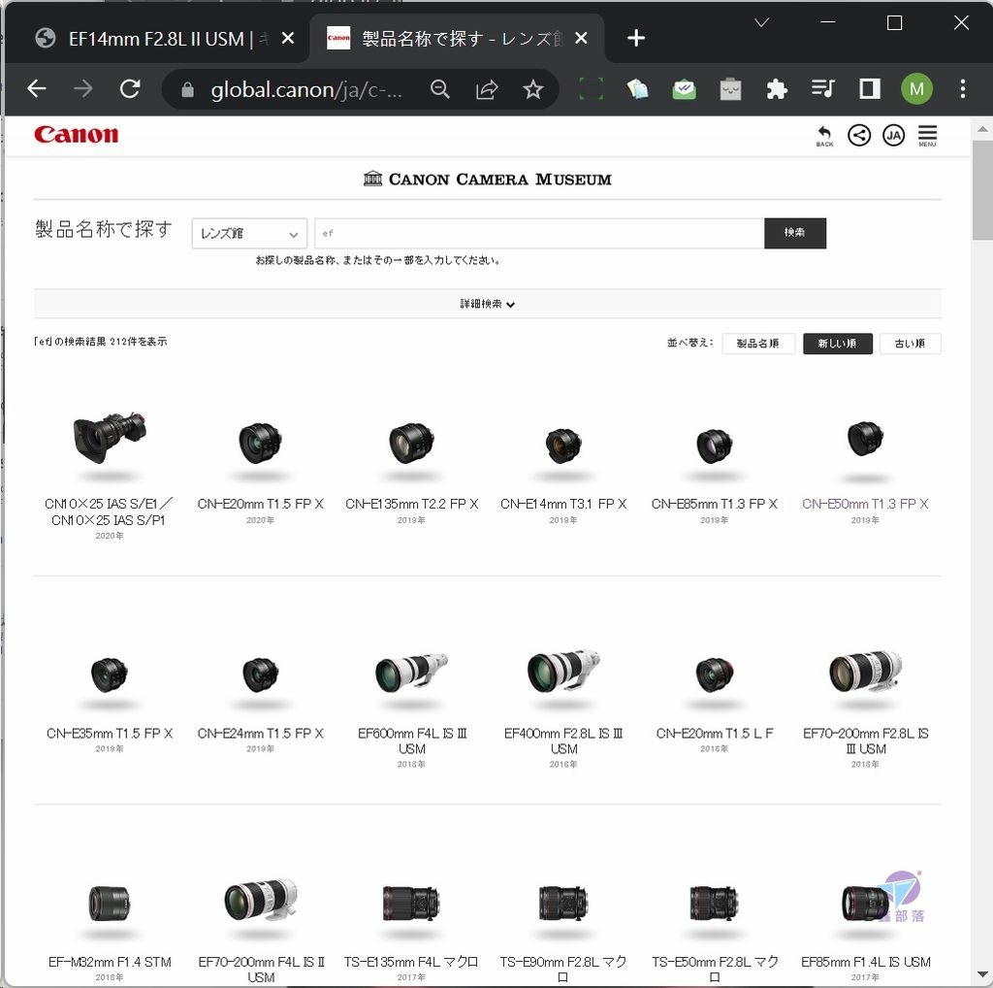Click CN-E14mm T3.1 FP X lens image

563,445
